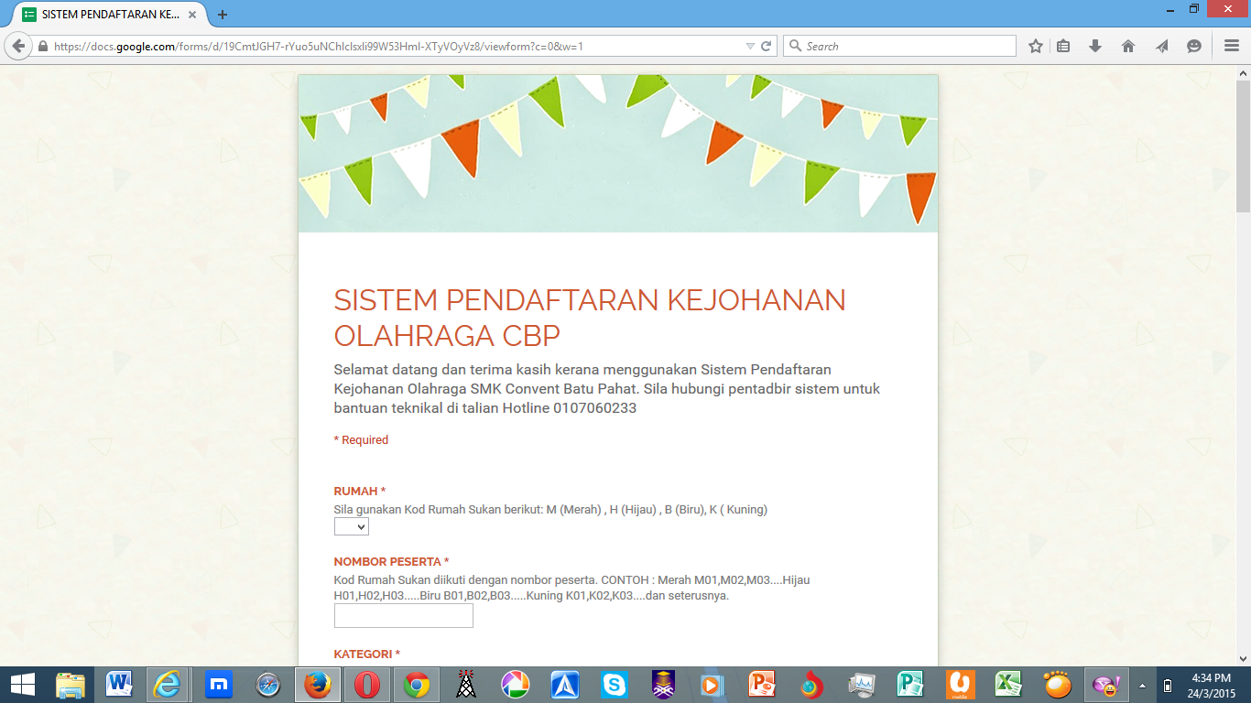This screenshot has height=703, width=1251.
Task: Open the orange U Mobile taskbar icon
Action: tap(960, 685)
